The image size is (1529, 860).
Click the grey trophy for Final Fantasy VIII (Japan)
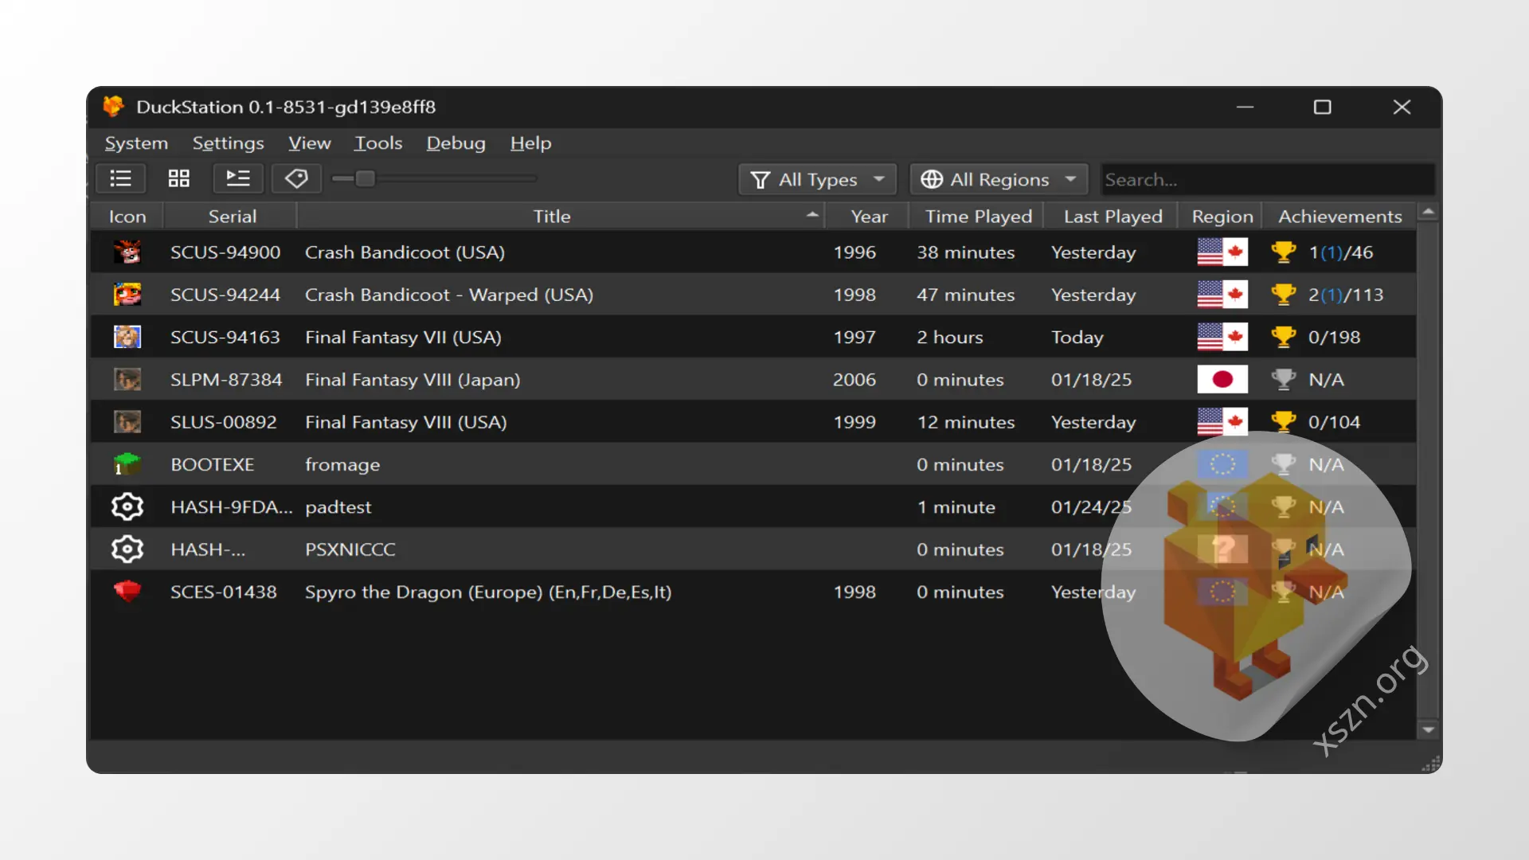click(x=1283, y=380)
